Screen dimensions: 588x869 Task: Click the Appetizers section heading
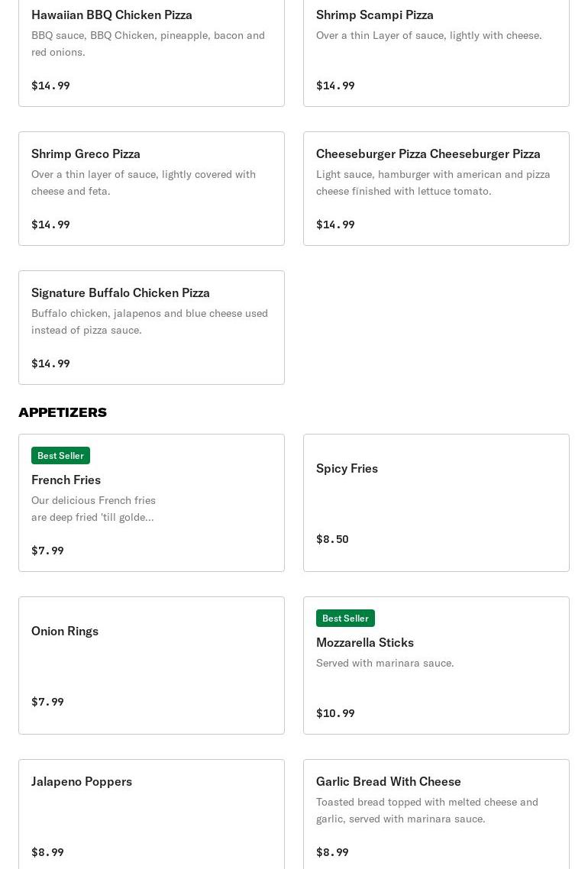tap(63, 412)
